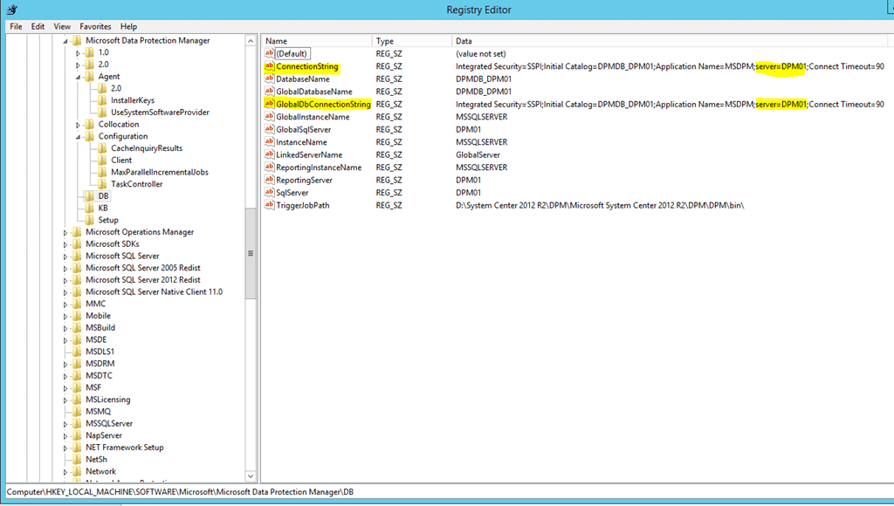Click the ab icon beside GlobalDbConnectionString

[x=268, y=104]
